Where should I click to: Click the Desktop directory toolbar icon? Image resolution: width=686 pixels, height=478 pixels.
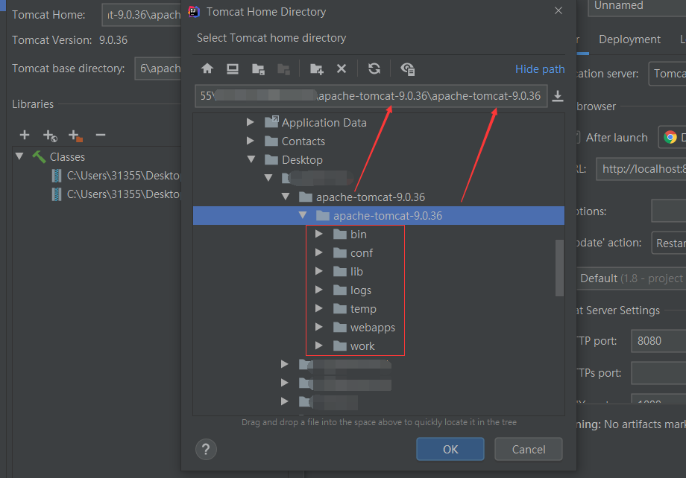tap(233, 68)
